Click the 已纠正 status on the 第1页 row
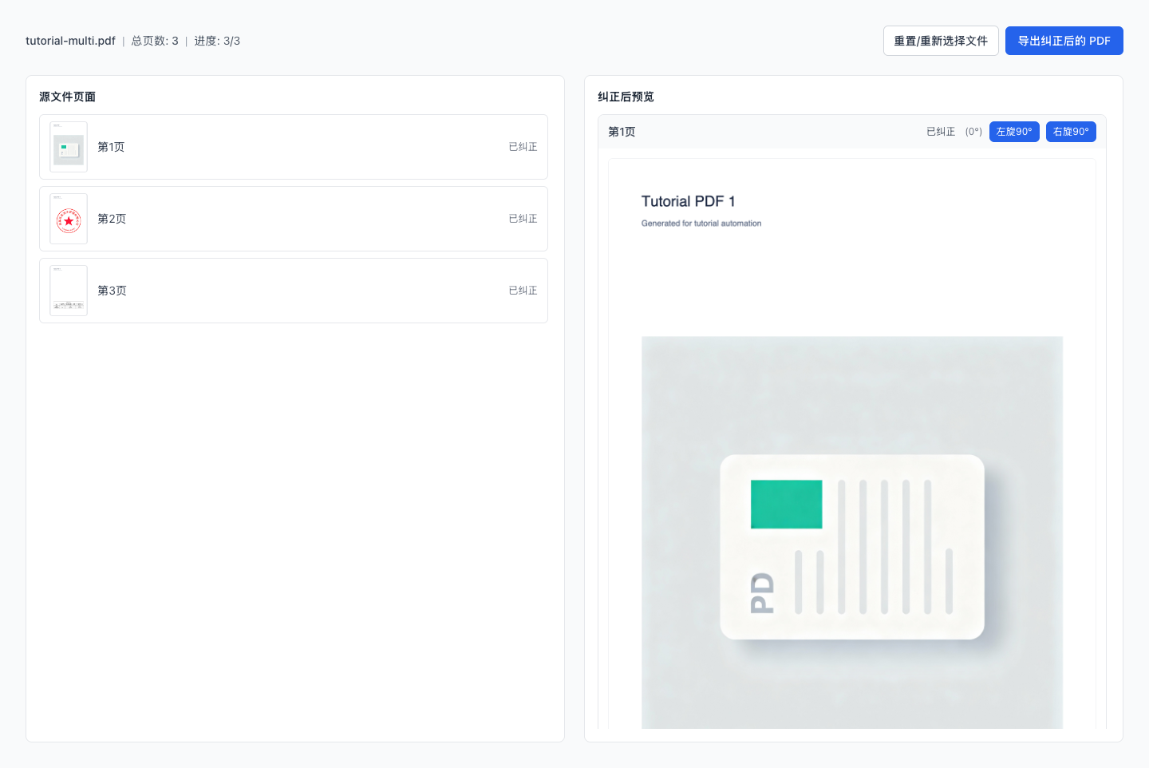Image resolution: width=1149 pixels, height=768 pixels. pos(523,147)
